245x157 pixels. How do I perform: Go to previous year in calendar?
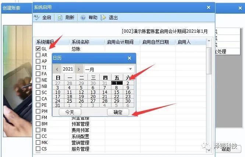tap(57, 69)
